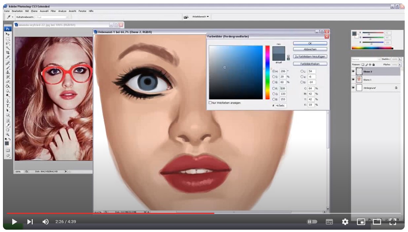Toggle the autoplay switch
This screenshot has width=408, height=232.
pyautogui.click(x=312, y=222)
